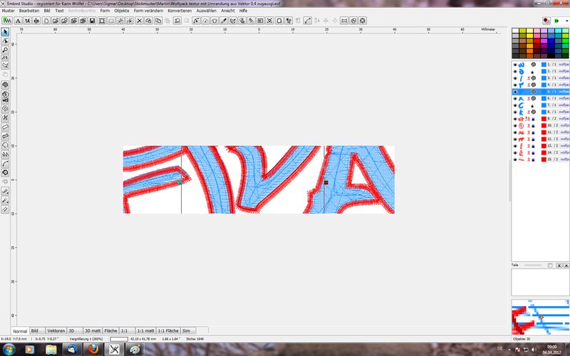Delete selected object with X icon
The width and height of the screenshot is (570, 356).
click(x=139, y=21)
